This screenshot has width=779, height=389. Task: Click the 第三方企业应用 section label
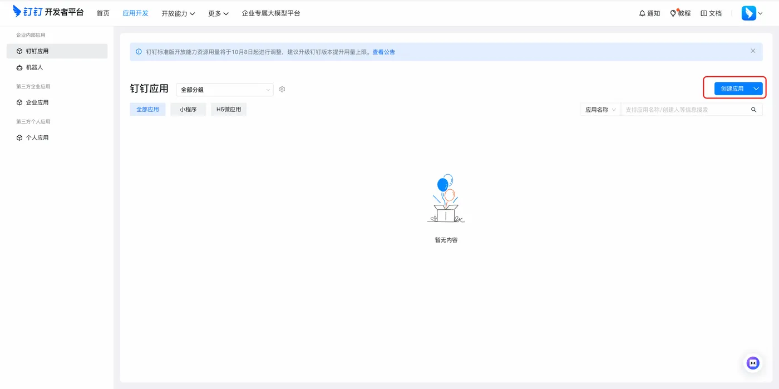click(x=33, y=86)
